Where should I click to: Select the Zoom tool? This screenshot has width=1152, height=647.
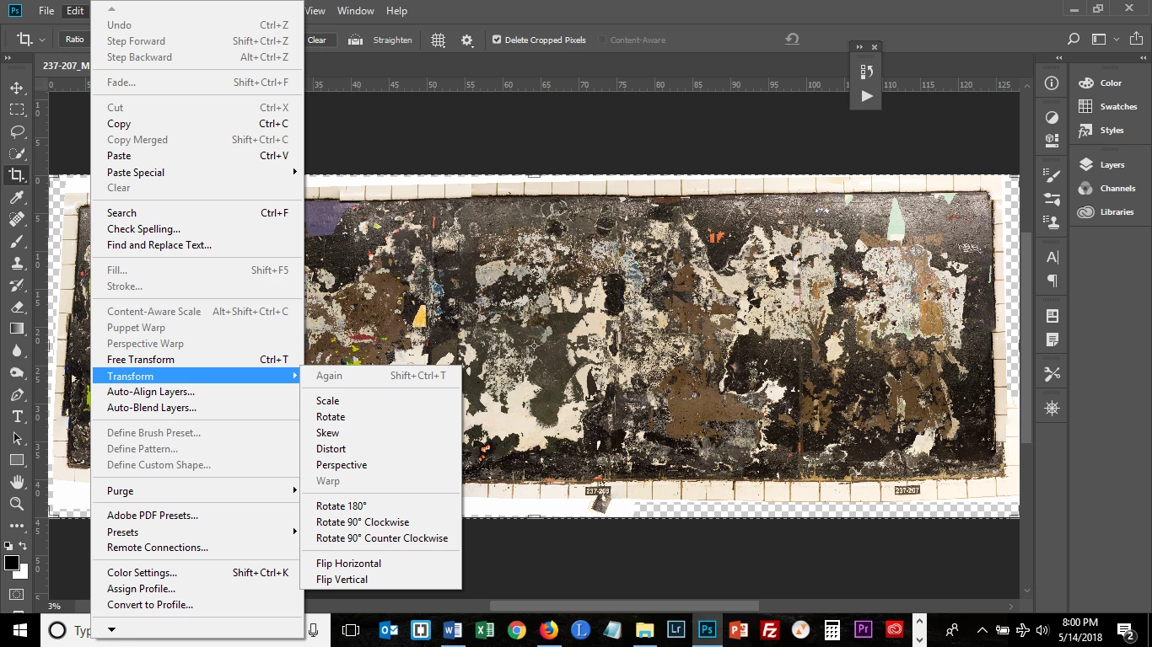(17, 504)
